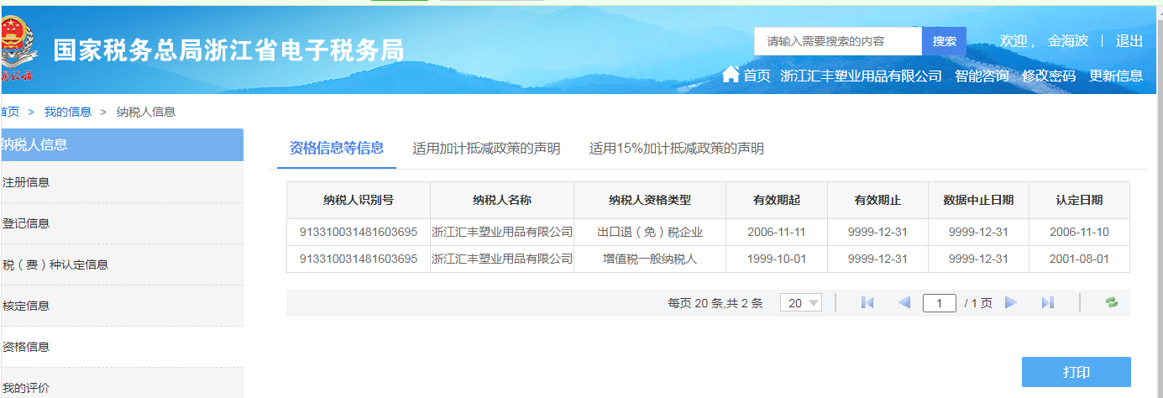Focus the search content input field
The width and height of the screenshot is (1163, 398).
pos(837,41)
